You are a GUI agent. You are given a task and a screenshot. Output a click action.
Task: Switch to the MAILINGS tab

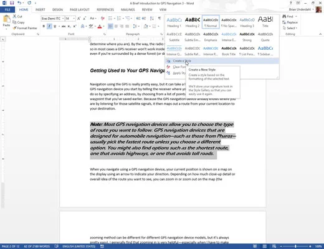click(128, 9)
